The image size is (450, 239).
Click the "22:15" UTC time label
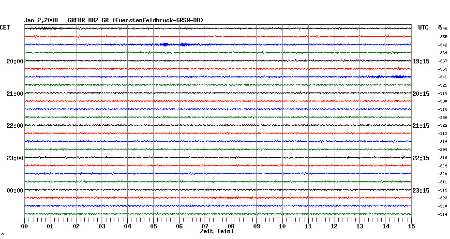pyautogui.click(x=421, y=158)
